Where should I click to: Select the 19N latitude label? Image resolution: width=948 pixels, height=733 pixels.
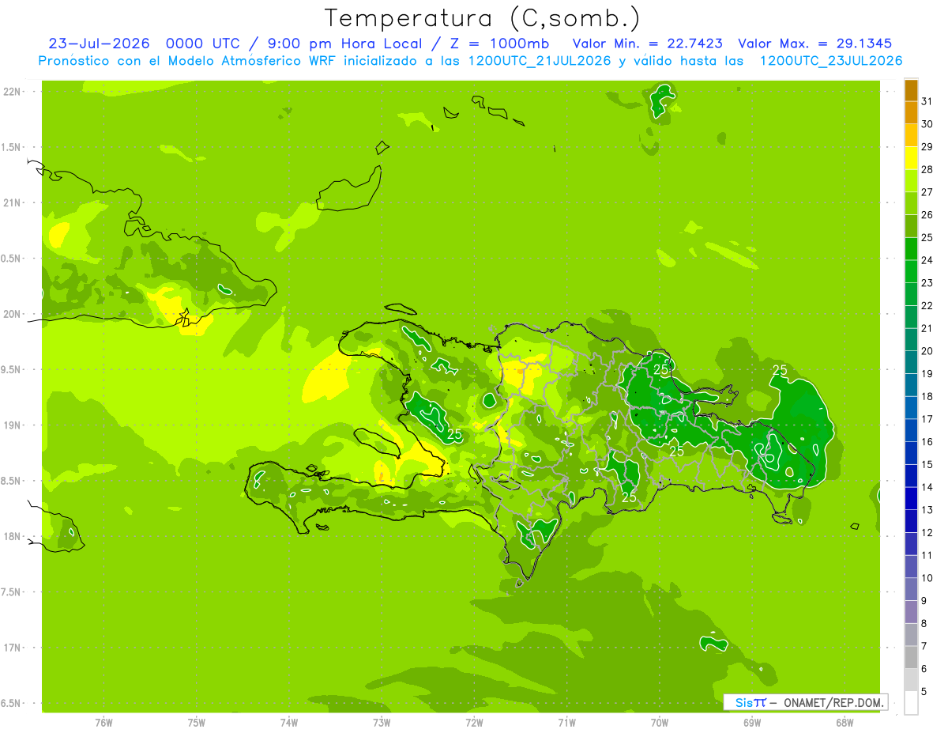[x=12, y=425]
